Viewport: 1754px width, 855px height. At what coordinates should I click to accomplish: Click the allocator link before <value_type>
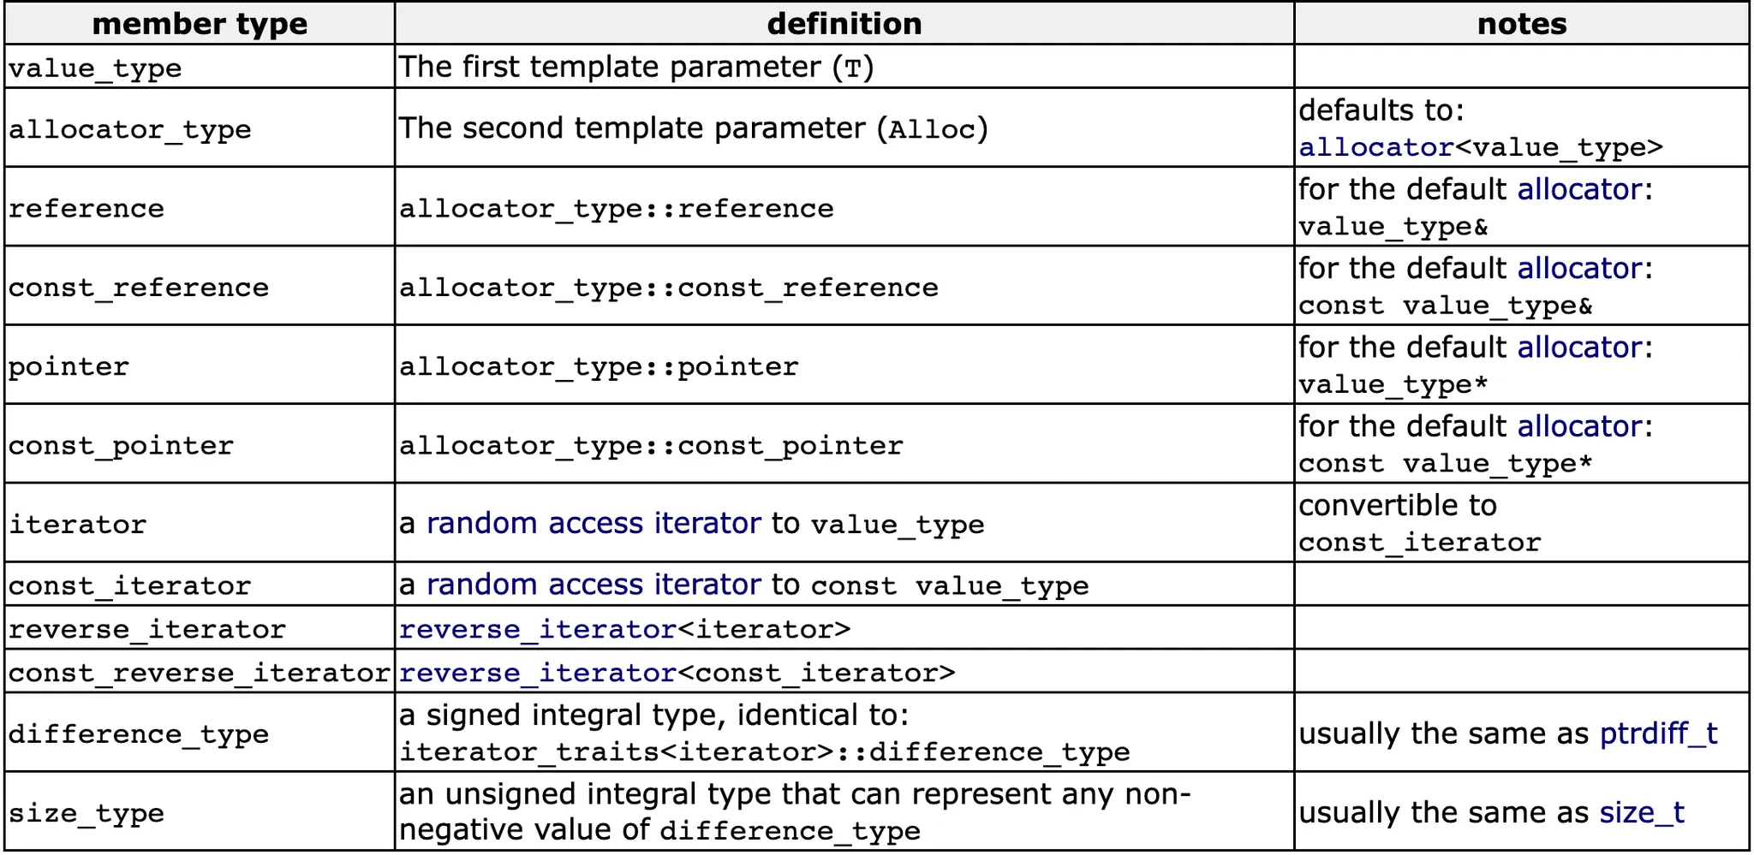click(x=1375, y=148)
